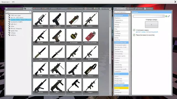Choose the G3SG1 sniper rifle icon
This screenshot has height=99, width=177.
(x=90, y=20)
